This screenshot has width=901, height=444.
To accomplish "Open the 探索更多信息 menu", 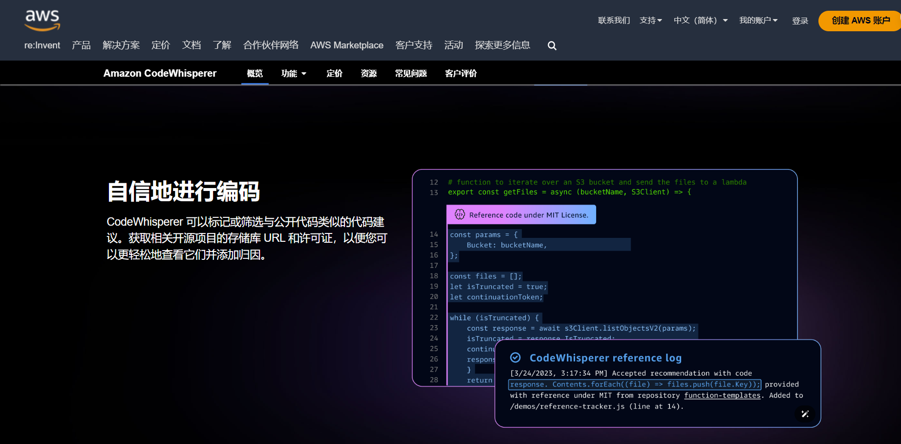I will [x=502, y=45].
